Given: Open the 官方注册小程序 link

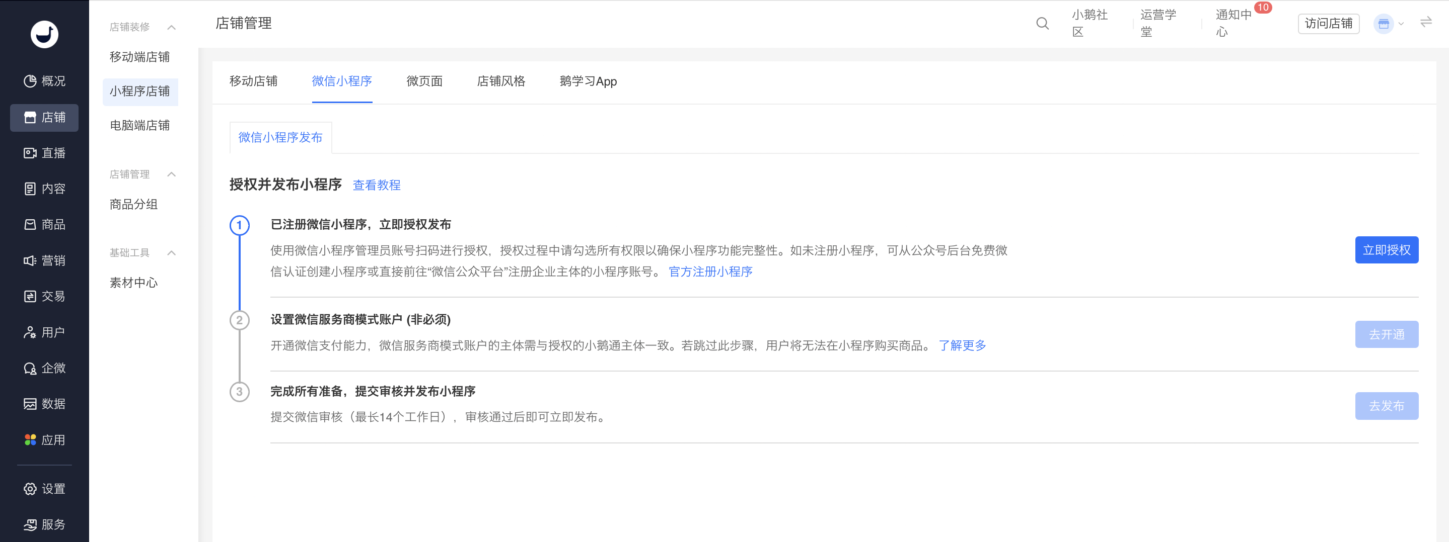Looking at the screenshot, I should [710, 272].
